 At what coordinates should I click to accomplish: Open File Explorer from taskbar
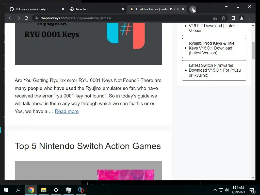coord(44,190)
